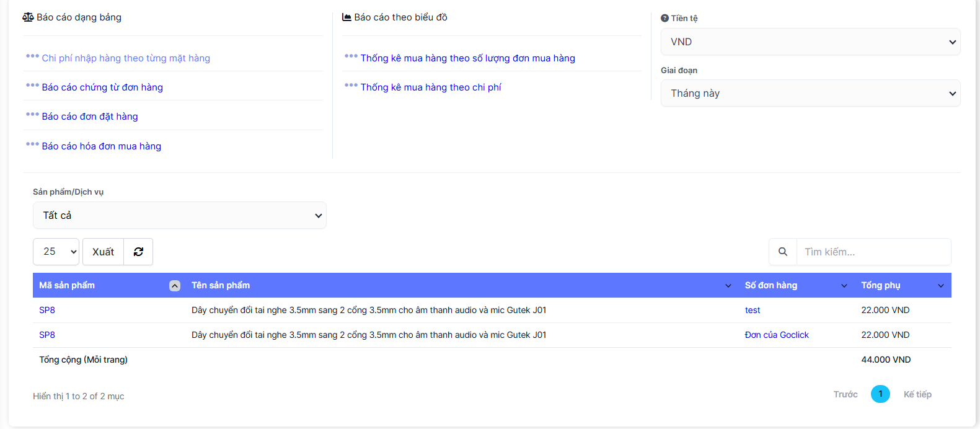This screenshot has width=980, height=429.
Task: Click the help icon beside Tiền tệ
Action: [x=664, y=19]
